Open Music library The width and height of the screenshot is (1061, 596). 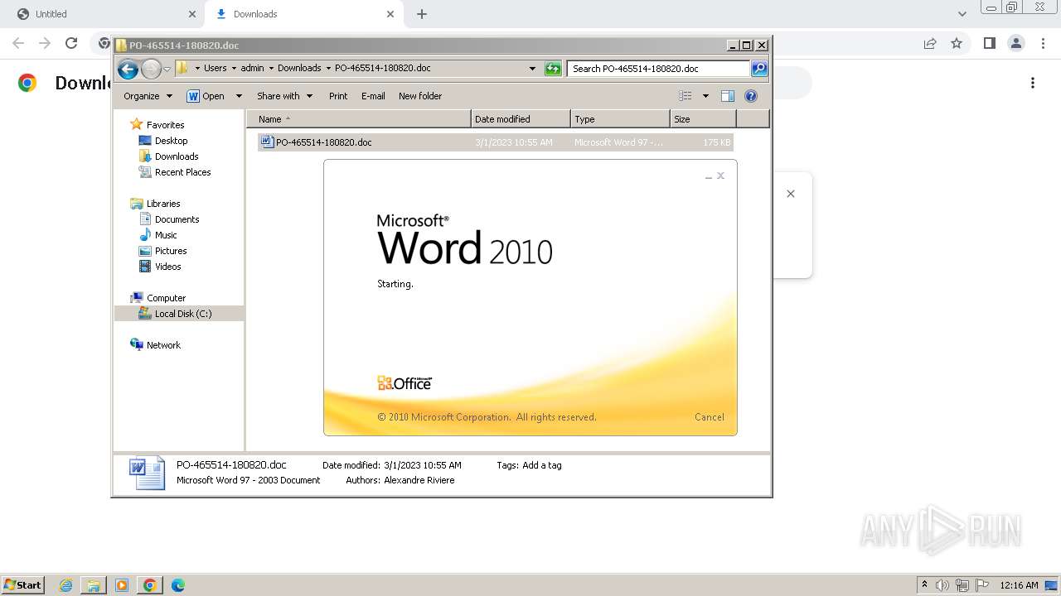click(x=166, y=235)
